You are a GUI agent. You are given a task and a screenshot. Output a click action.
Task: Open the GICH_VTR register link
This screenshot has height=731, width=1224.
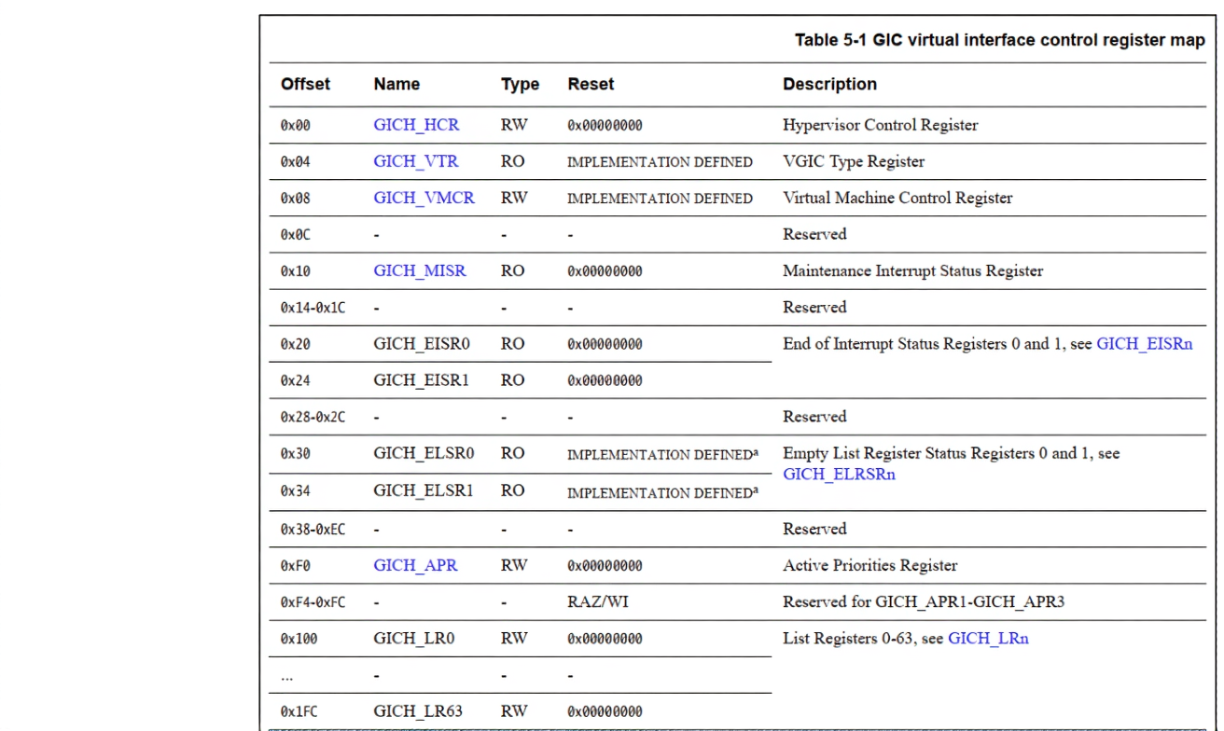point(415,161)
